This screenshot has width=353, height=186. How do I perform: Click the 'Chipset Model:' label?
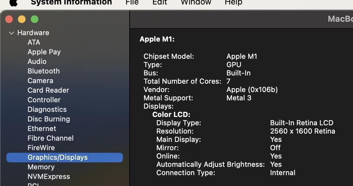169,56
